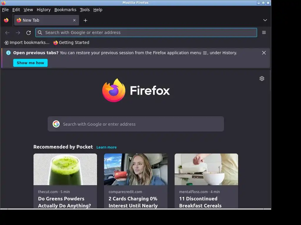Maximize the Mozilla Firefox window
Viewport: 301px width, 225px height.
pos(263,3)
